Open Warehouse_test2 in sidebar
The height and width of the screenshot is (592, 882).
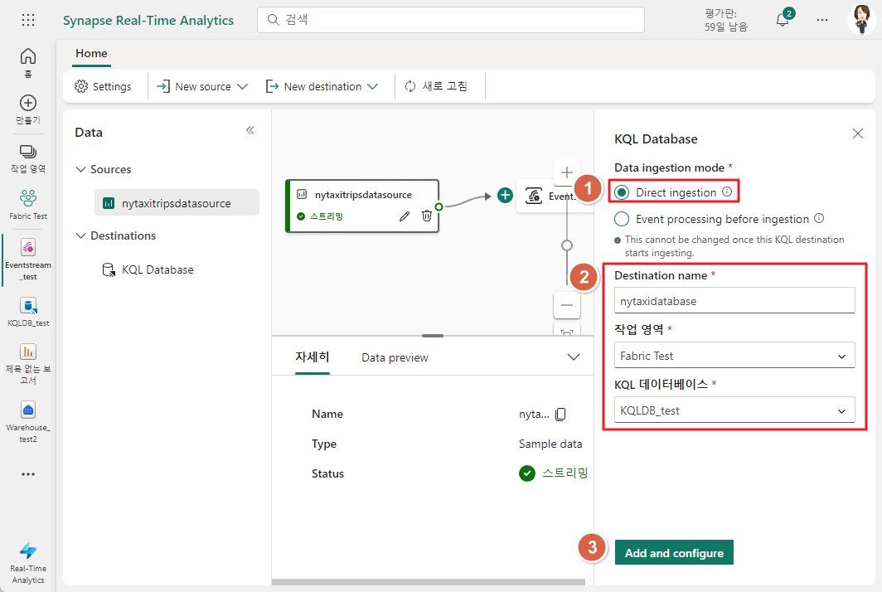(x=28, y=422)
